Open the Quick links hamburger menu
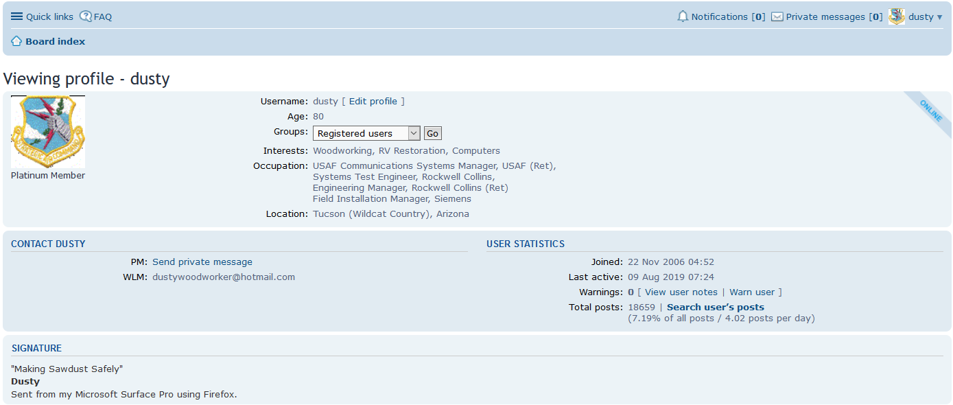Screen dimensions: 953x405 click(x=17, y=16)
